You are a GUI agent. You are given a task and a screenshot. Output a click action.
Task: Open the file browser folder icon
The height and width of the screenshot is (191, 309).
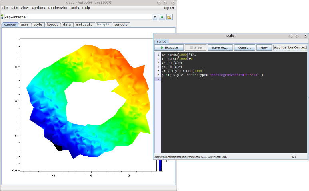tap(169, 17)
